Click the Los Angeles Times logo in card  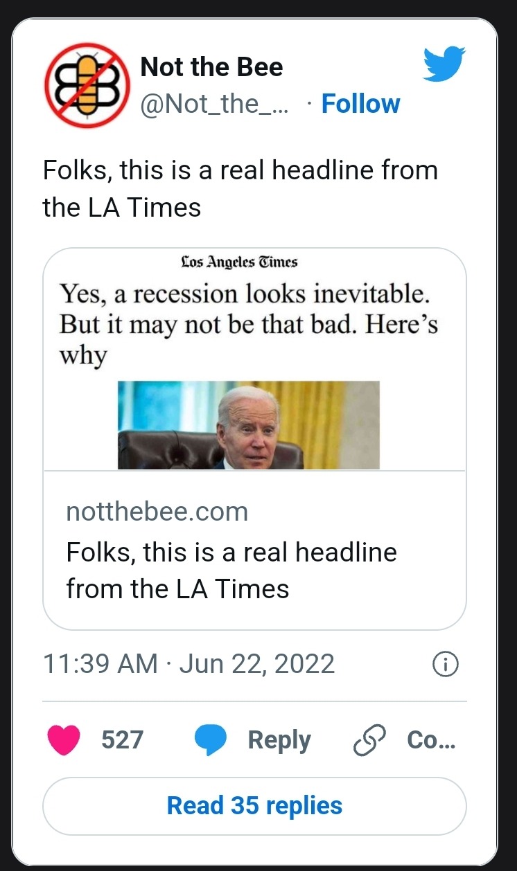[238, 262]
